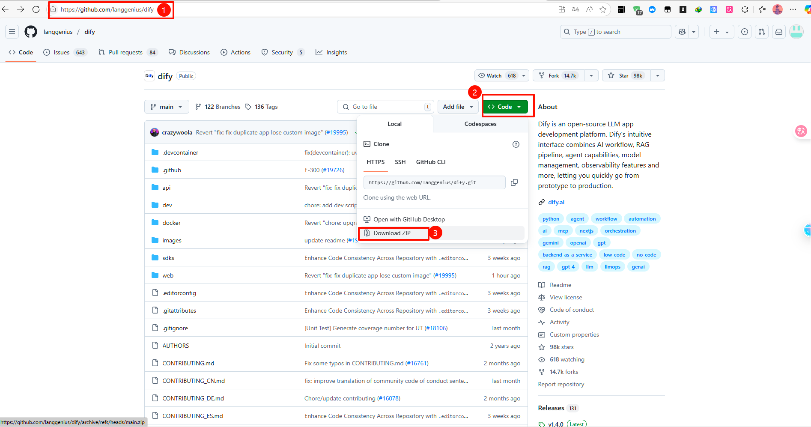811x427 pixels.
Task: Switch to the Issues tab
Action: pos(65,52)
